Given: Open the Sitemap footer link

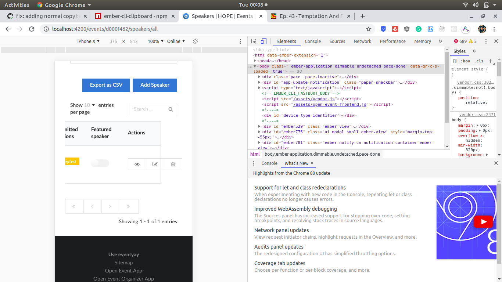Looking at the screenshot, I should 123,263.
